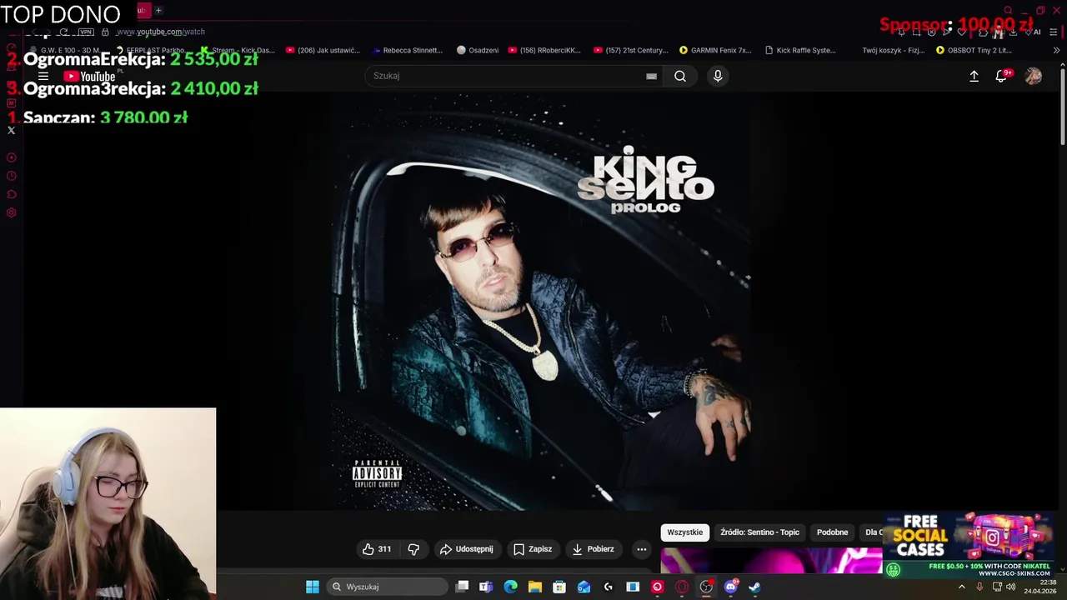1067x600 pixels.
Task: Click the Windows taskbar Wyszukaj search box
Action: [x=388, y=587]
